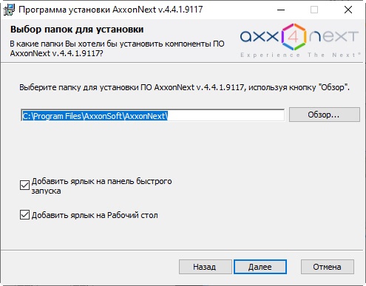The height and width of the screenshot is (286, 366).
Task: Close the AxxonNext setup window
Action: coord(348,10)
